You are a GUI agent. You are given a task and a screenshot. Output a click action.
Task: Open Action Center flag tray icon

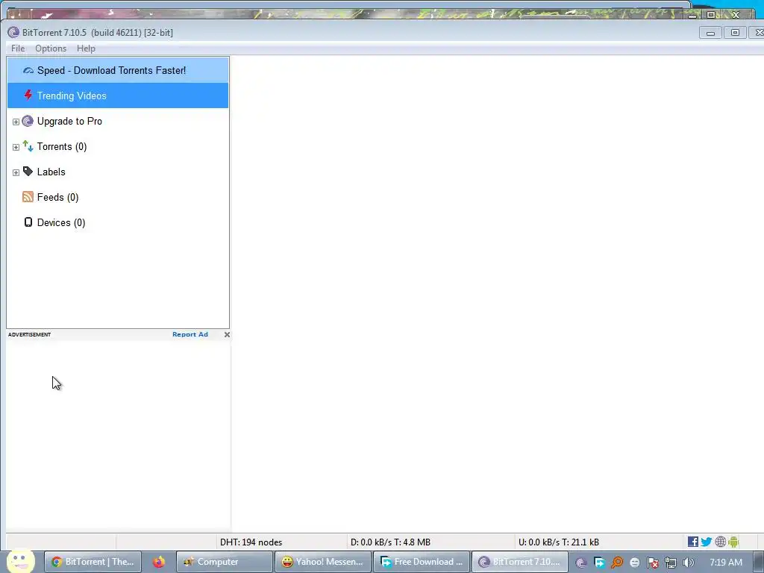(x=652, y=563)
